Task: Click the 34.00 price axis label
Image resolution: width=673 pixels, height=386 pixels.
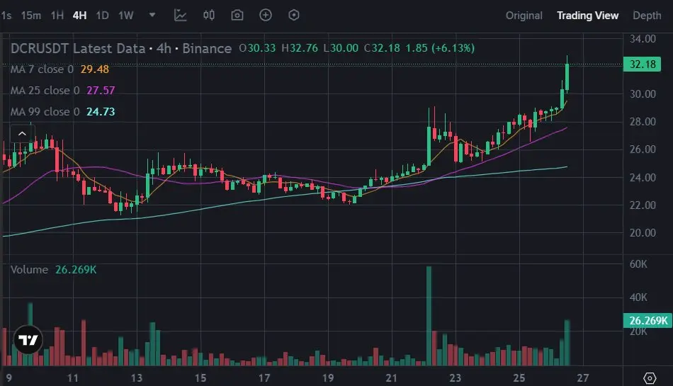Action: click(x=643, y=39)
